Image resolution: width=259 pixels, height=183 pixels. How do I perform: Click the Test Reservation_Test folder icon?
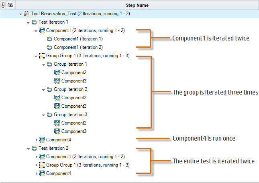pos(27,14)
